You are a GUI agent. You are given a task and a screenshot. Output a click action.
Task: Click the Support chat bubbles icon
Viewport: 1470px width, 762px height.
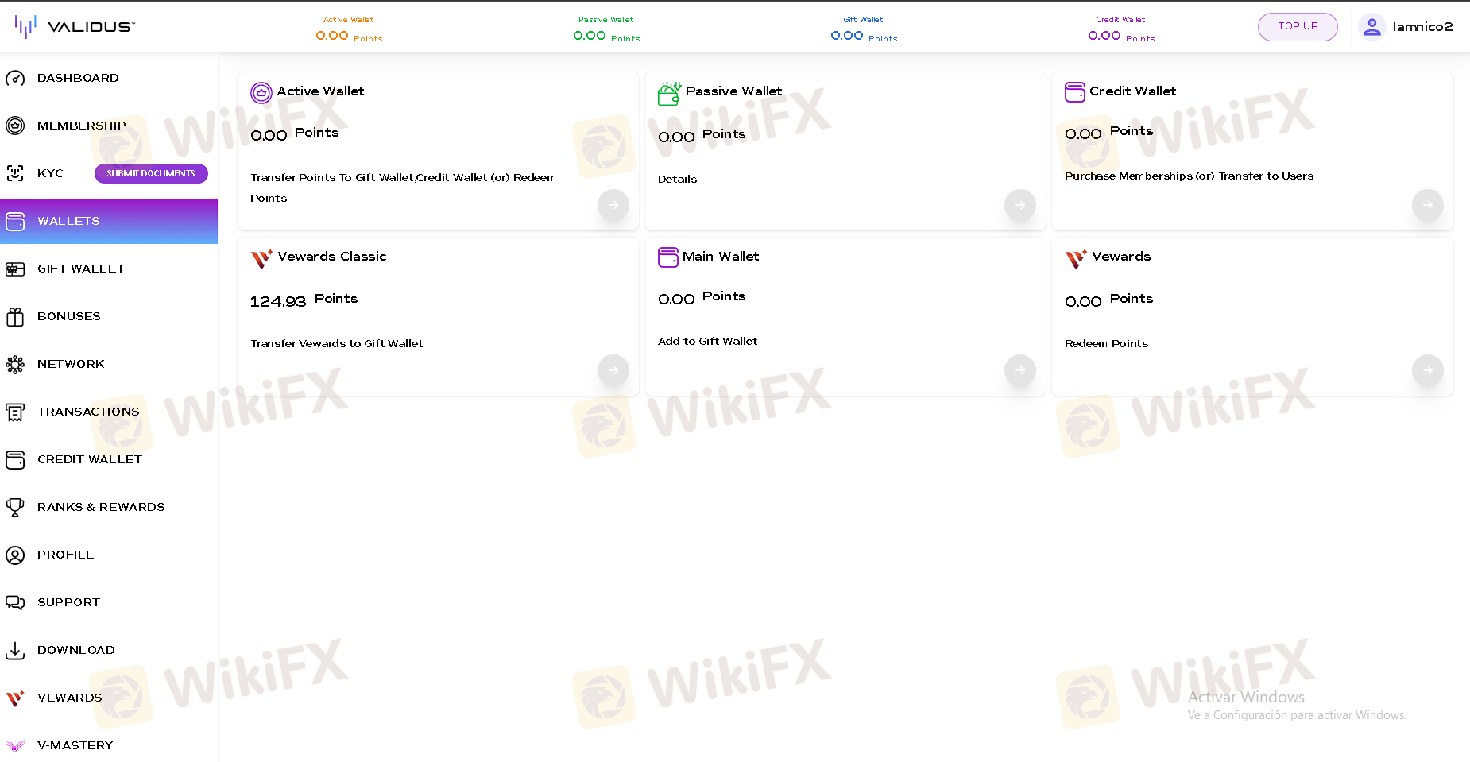pyautogui.click(x=15, y=602)
